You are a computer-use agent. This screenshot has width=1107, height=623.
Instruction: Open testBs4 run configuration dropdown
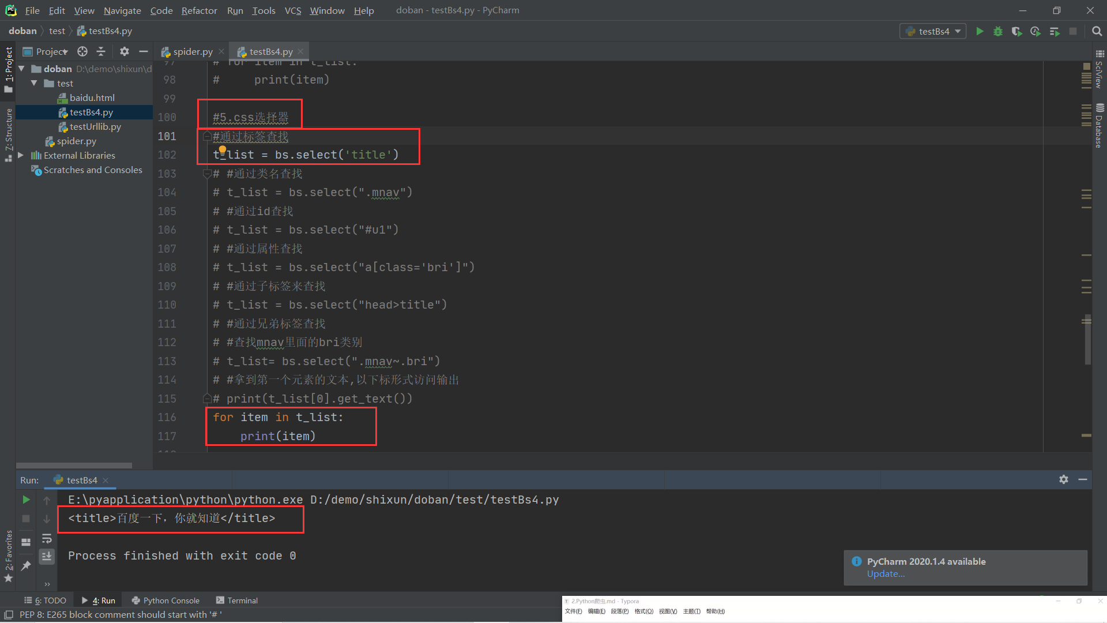(933, 31)
